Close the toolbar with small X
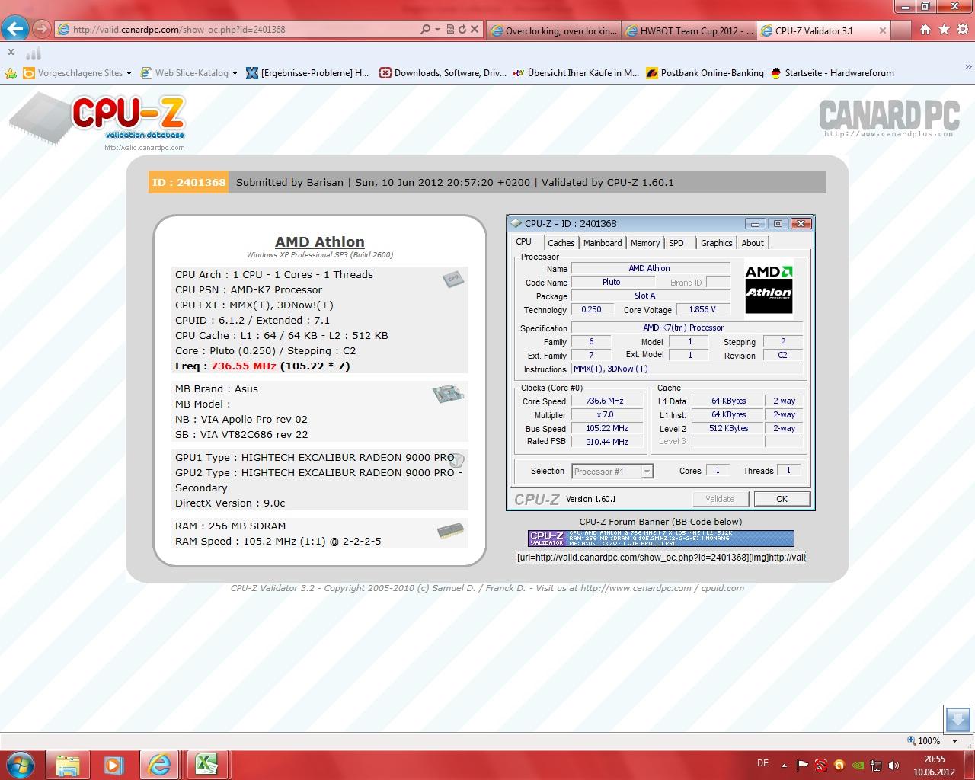 point(11,52)
